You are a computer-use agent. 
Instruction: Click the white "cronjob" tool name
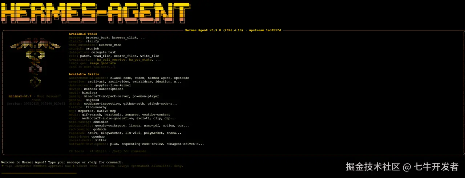click(x=92, y=49)
